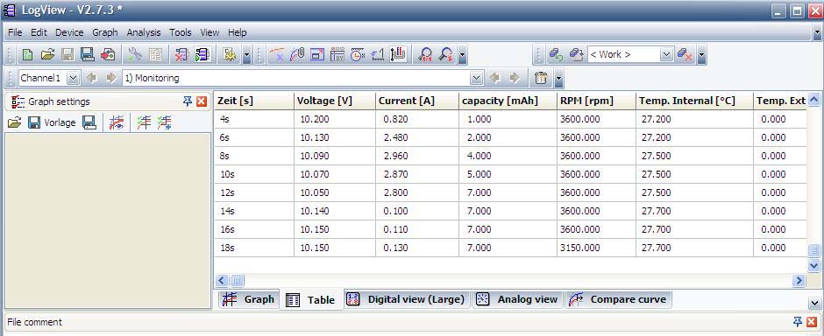Click the next record arrow after Monitoring
This screenshot has width=824, height=336.
tap(515, 78)
